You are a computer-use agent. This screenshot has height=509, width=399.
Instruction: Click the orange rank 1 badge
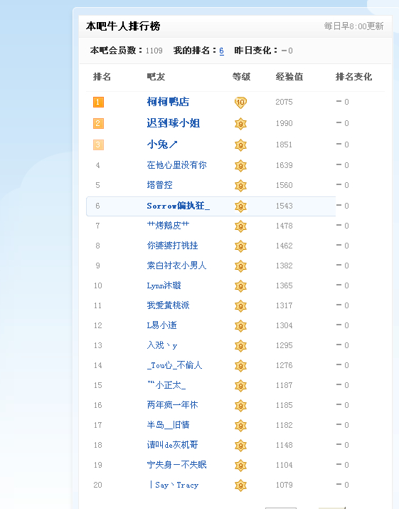(98, 103)
